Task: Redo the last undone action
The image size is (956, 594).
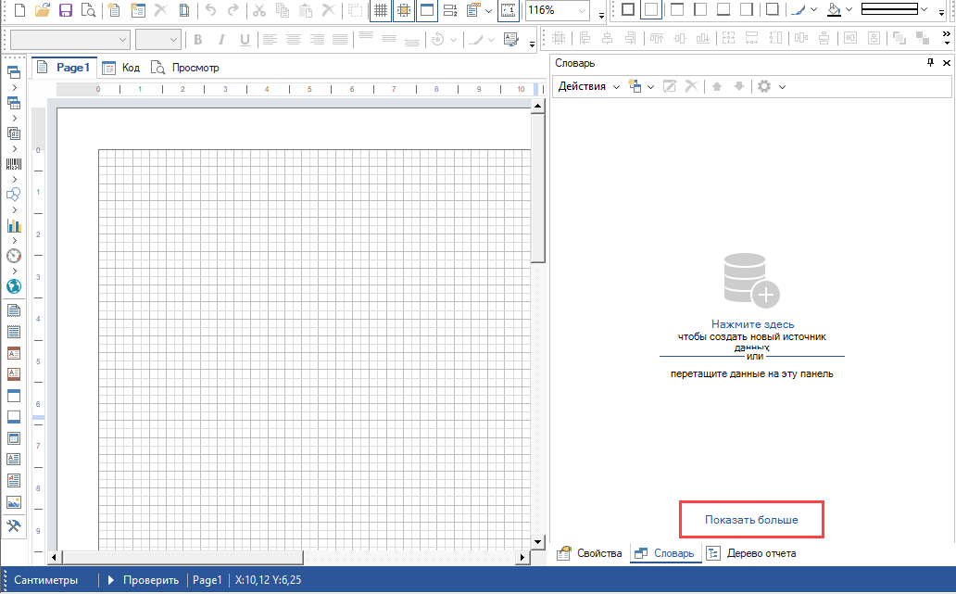Action: tap(233, 10)
